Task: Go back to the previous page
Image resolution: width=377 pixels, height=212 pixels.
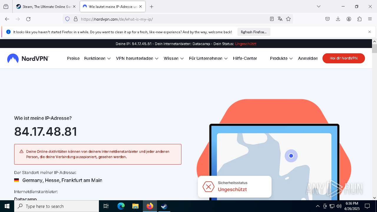Action: [7, 19]
